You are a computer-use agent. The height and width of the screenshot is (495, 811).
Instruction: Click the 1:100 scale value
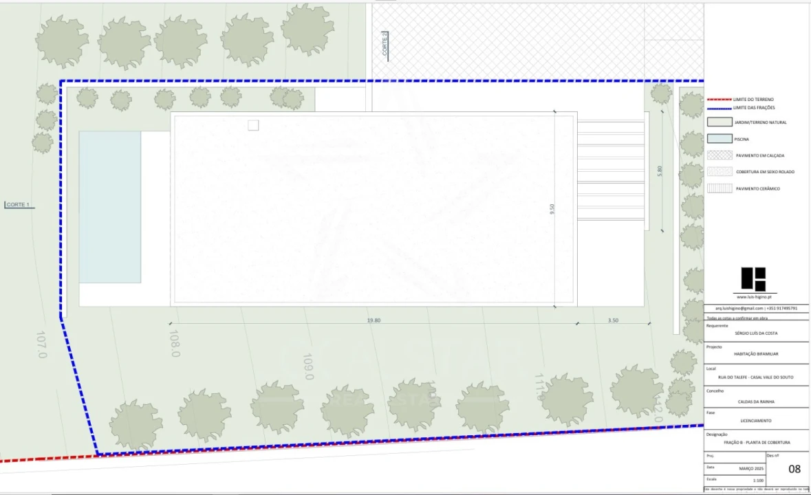pyautogui.click(x=758, y=479)
